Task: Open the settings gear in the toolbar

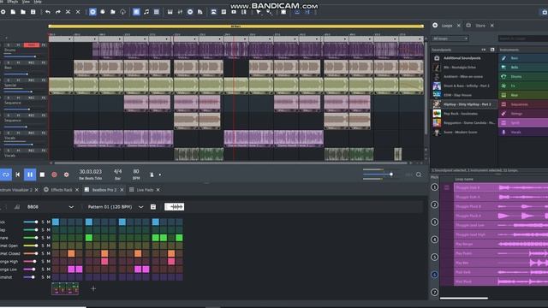Action: tap(3, 12)
